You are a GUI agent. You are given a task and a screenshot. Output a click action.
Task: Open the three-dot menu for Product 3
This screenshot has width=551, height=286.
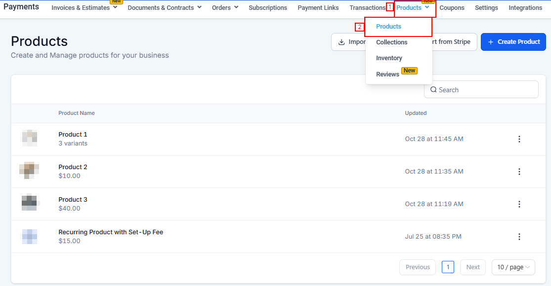519,204
